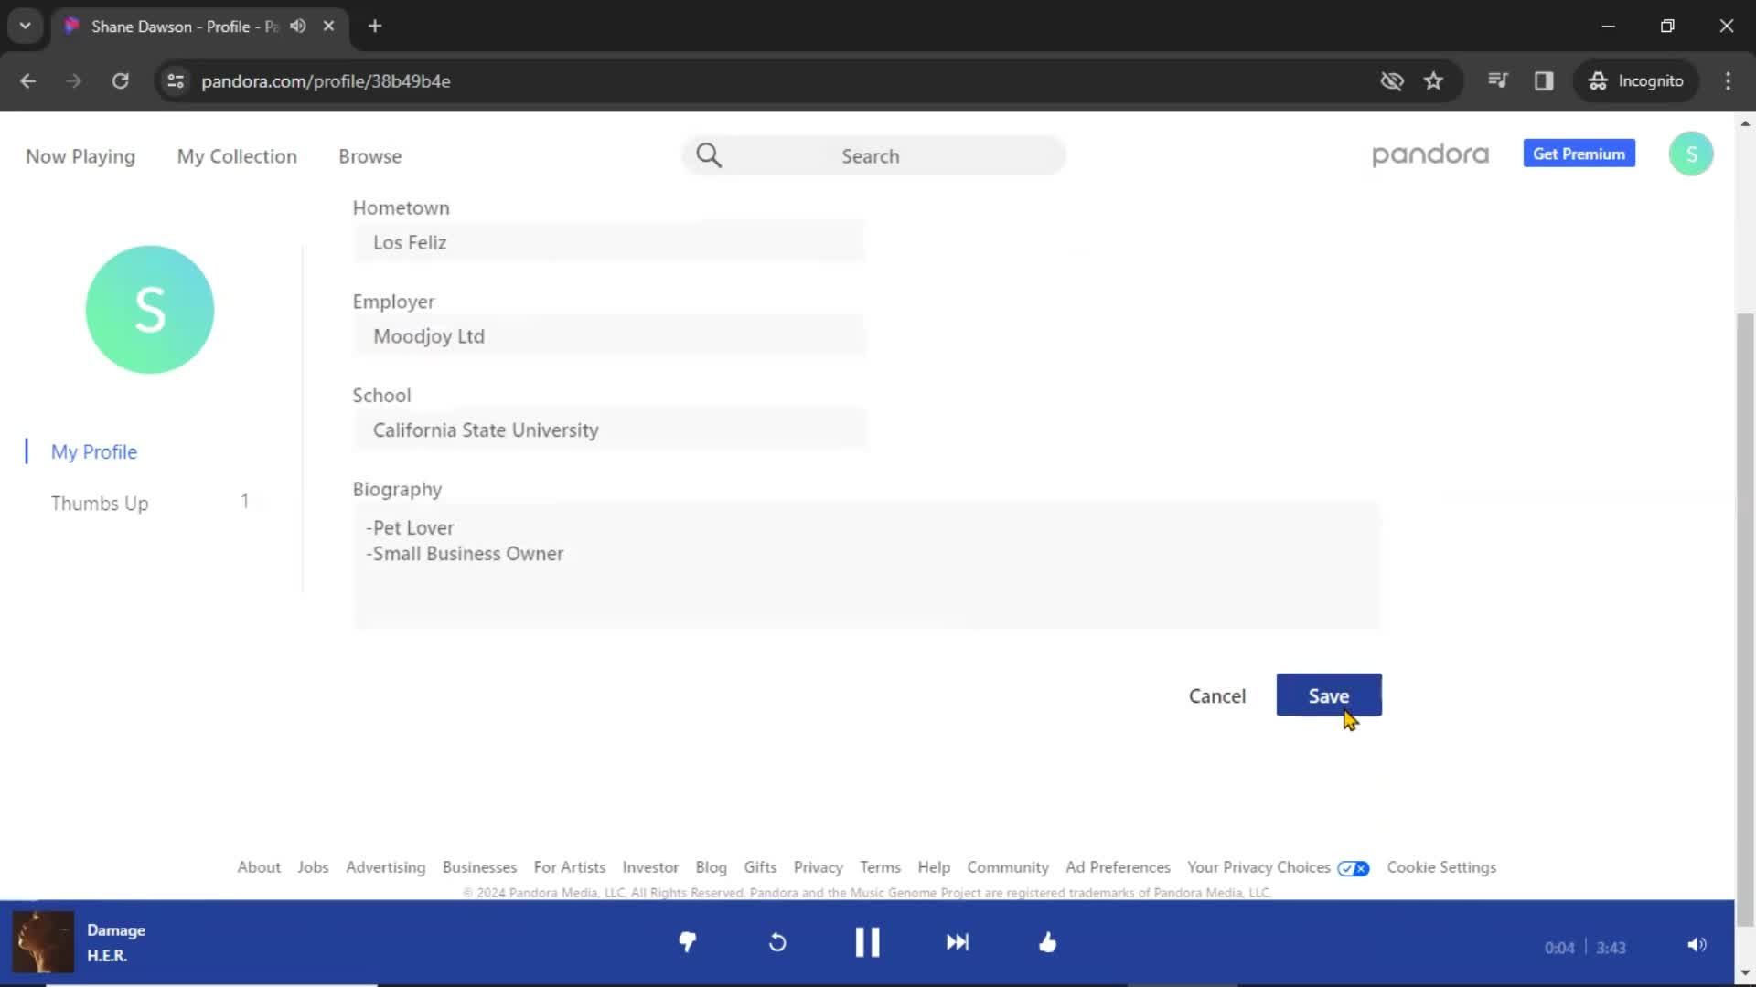This screenshot has width=1756, height=987.
Task: Open the Browse menu tab
Action: click(x=369, y=155)
